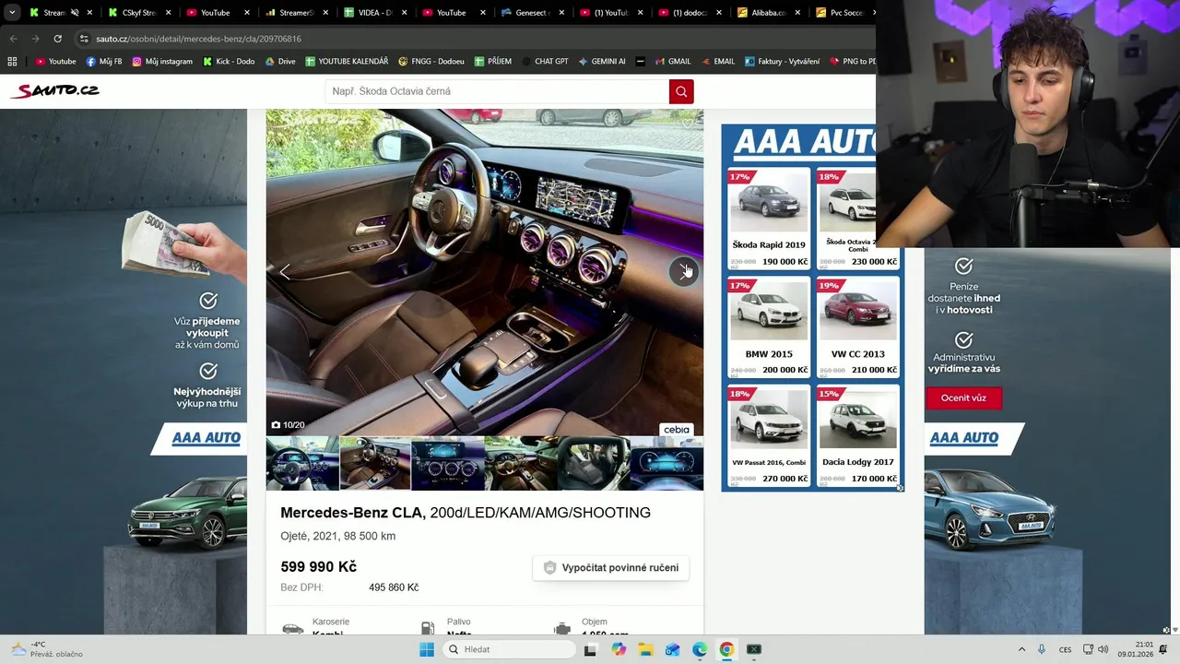This screenshot has width=1180, height=664.
Task: Open the VW CC 2013 ad card
Action: tap(857, 327)
